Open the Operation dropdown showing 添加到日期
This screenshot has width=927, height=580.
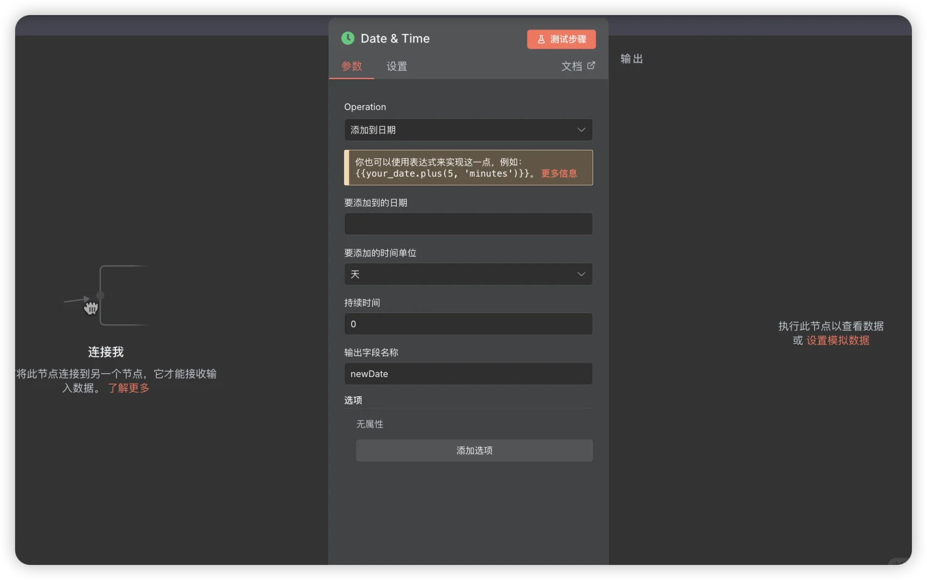467,129
